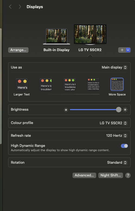Image resolution: width=135 pixels, height=211 pixels.
Task: Click the high brightness sun icon
Action: [125, 110]
